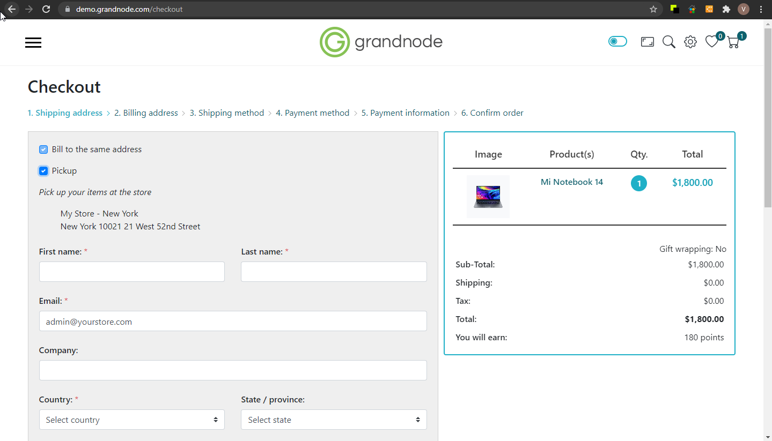
Task: Click inside the First name field
Action: pos(131,272)
